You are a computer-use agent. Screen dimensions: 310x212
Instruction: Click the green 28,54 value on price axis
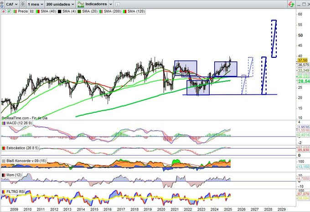click(304, 81)
